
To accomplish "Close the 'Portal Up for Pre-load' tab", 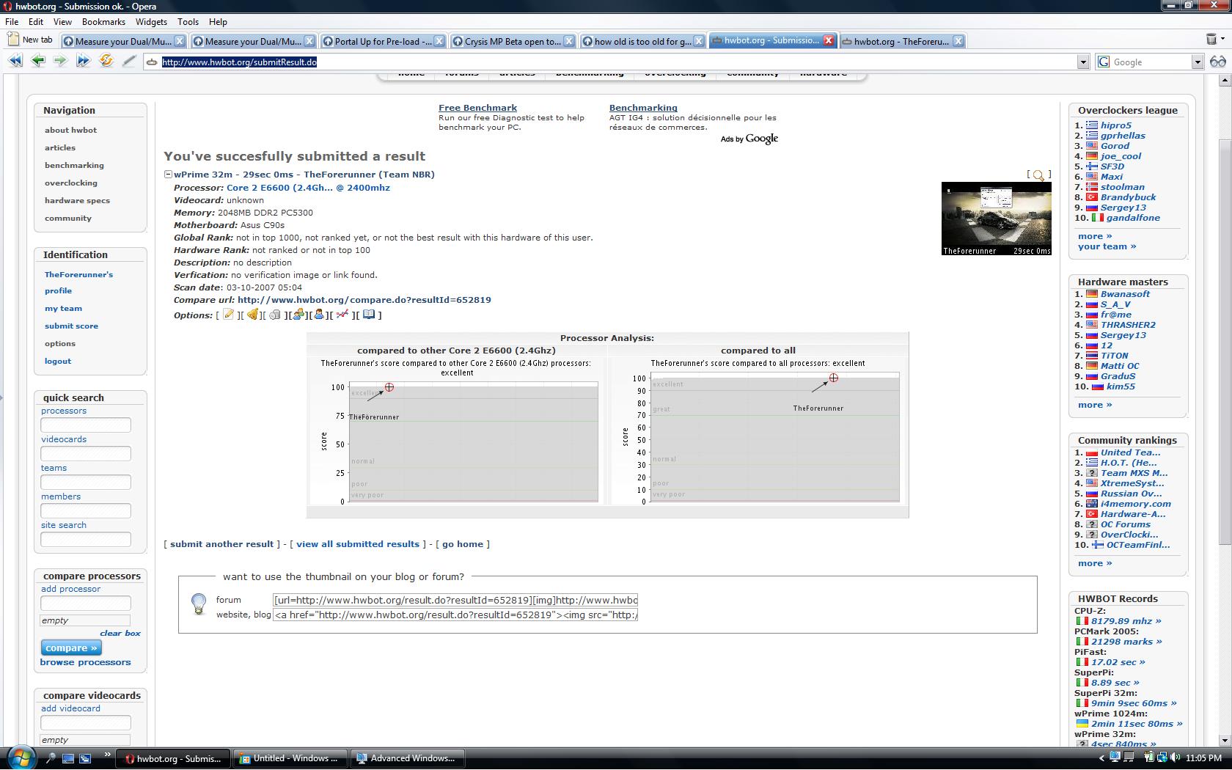I will (x=439, y=41).
